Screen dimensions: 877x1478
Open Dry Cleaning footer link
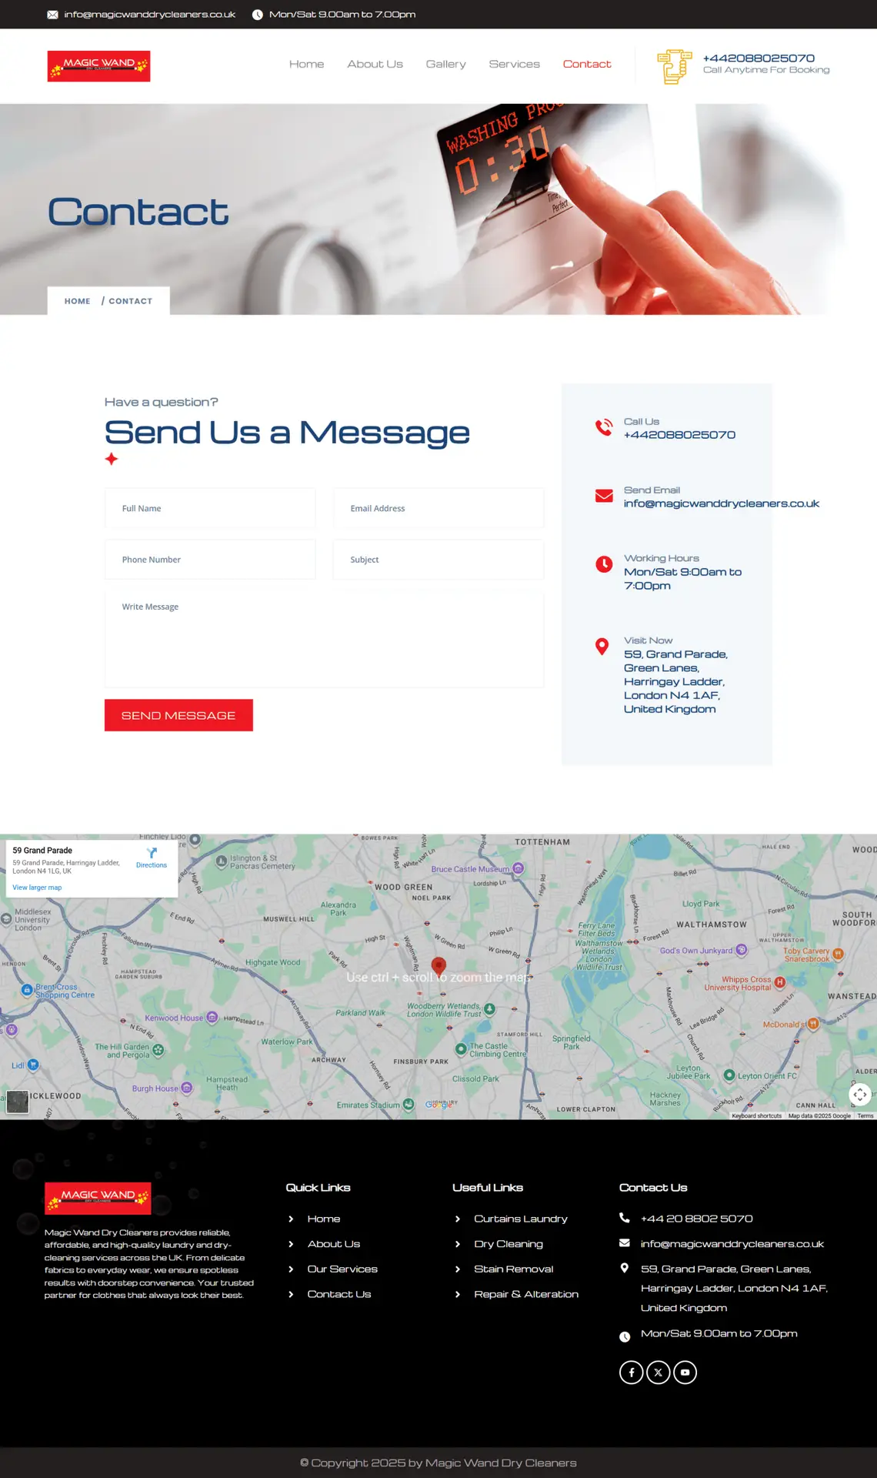pos(509,1244)
